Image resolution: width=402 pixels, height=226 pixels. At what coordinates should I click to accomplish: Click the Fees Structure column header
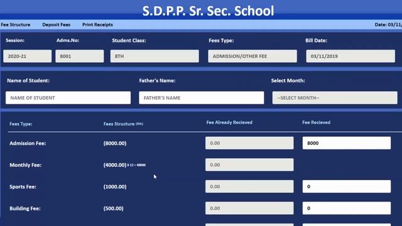[123, 124]
